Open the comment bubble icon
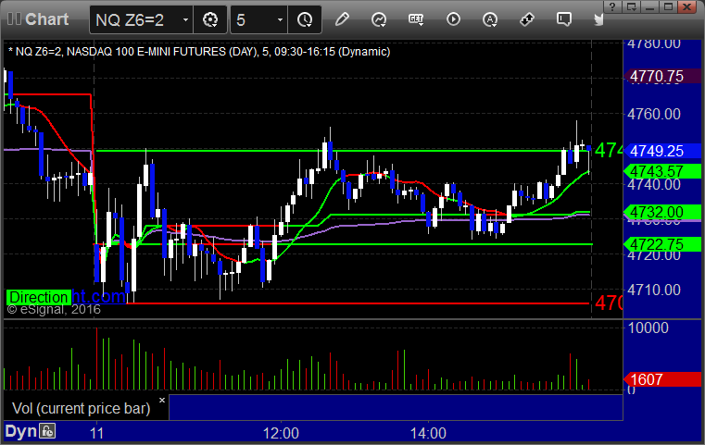This screenshot has height=445, width=705. pyautogui.click(x=564, y=19)
